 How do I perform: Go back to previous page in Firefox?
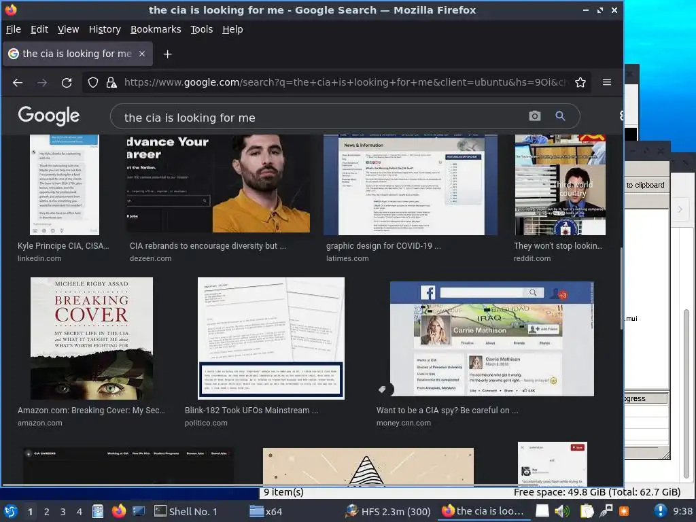coord(18,82)
